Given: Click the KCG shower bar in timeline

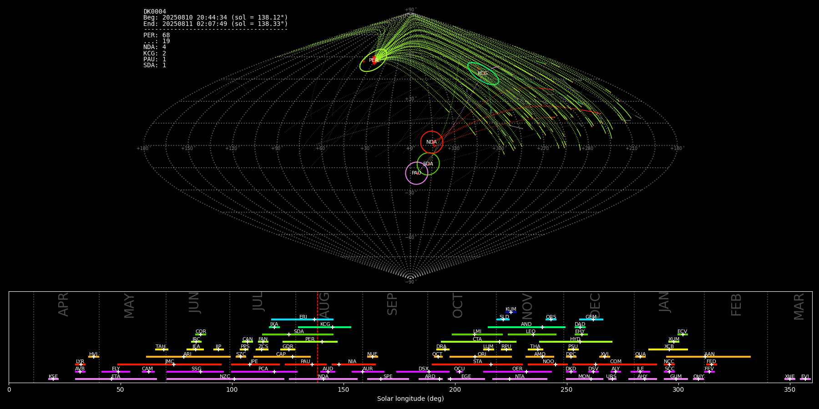Looking at the screenshot, I should 324,327.
